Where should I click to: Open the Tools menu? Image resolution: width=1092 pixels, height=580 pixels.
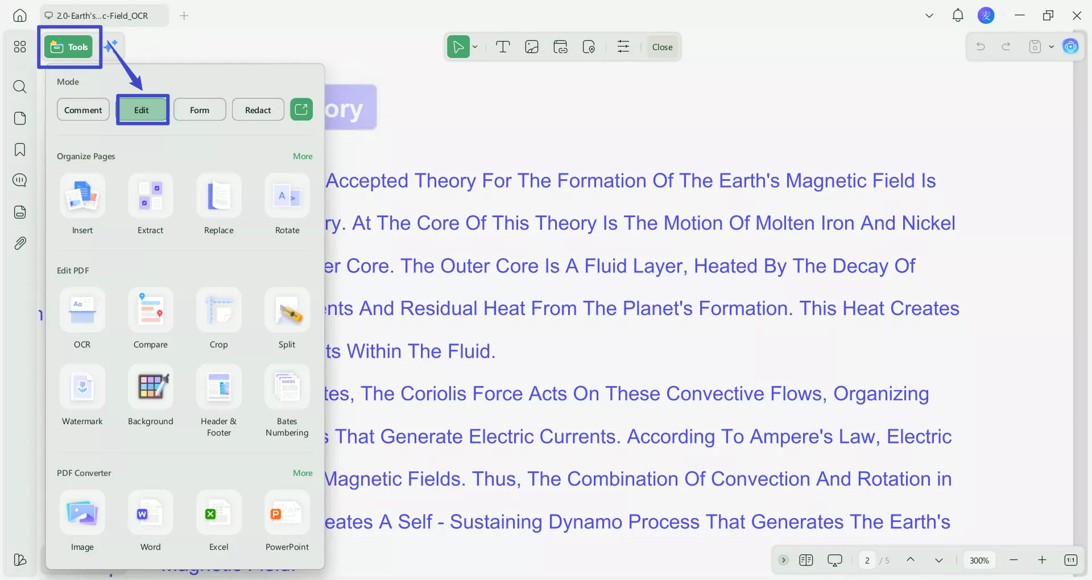click(x=69, y=47)
